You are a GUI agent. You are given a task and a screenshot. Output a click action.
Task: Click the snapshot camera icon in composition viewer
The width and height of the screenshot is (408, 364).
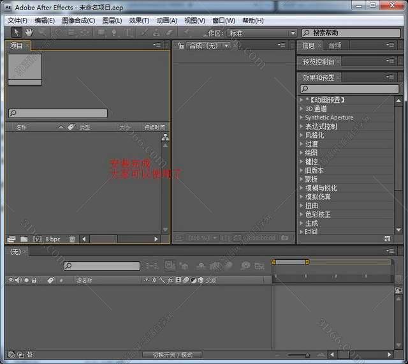click(x=285, y=238)
